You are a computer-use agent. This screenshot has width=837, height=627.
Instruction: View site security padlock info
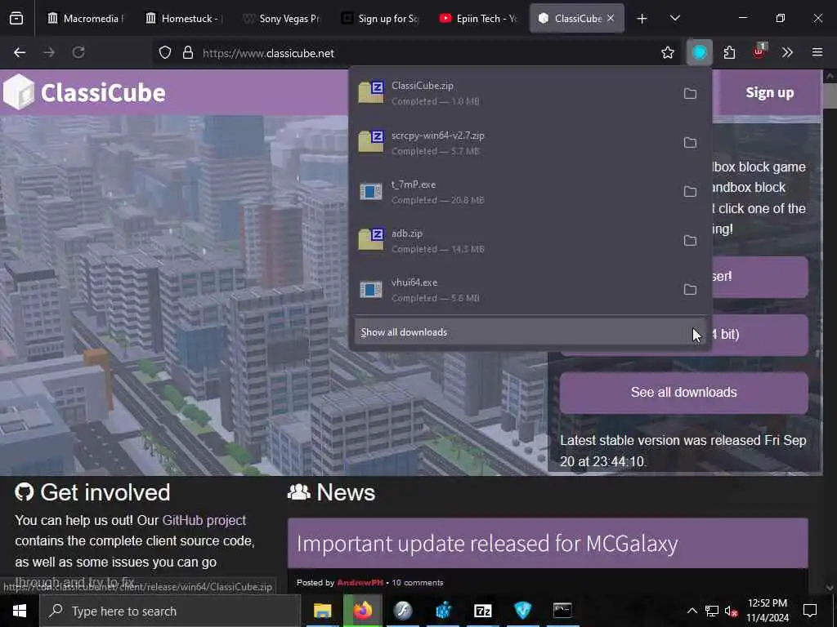click(188, 53)
